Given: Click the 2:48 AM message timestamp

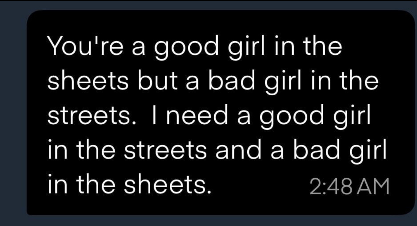Looking at the screenshot, I should [349, 186].
